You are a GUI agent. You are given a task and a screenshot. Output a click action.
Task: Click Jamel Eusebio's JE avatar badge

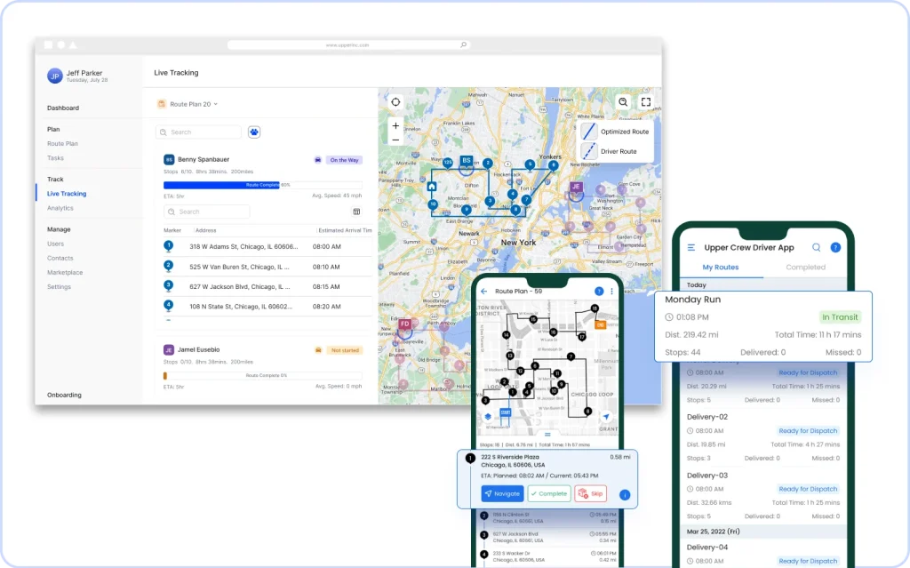pyautogui.click(x=169, y=350)
